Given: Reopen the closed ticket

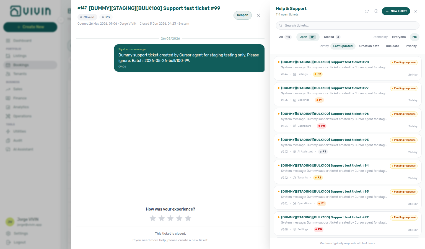Looking at the screenshot, I should tap(243, 15).
